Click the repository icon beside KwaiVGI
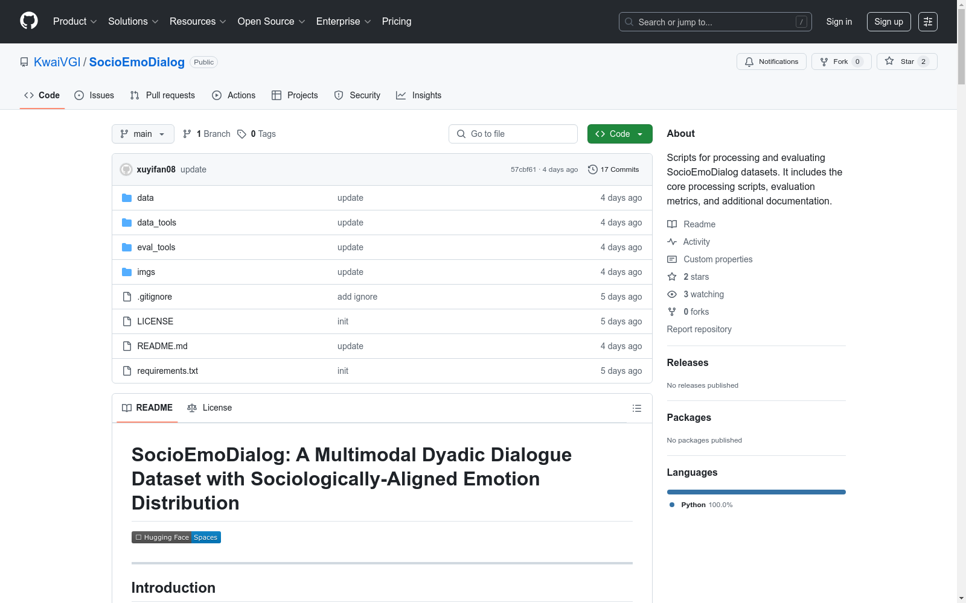 (x=24, y=62)
